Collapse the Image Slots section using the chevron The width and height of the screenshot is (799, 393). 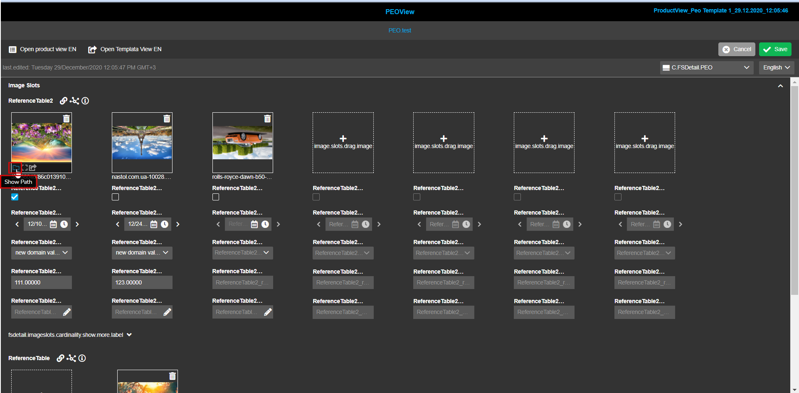pyautogui.click(x=780, y=85)
